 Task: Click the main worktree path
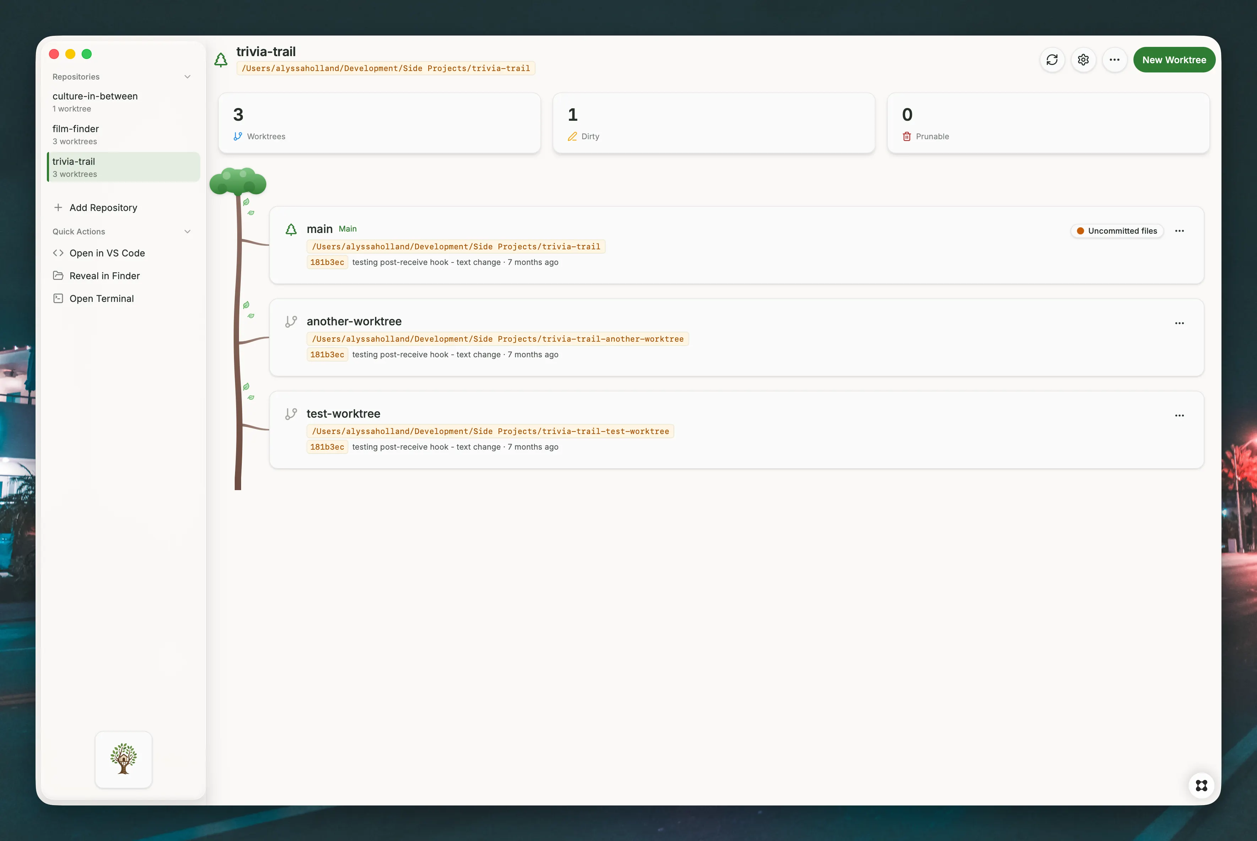pyautogui.click(x=456, y=247)
